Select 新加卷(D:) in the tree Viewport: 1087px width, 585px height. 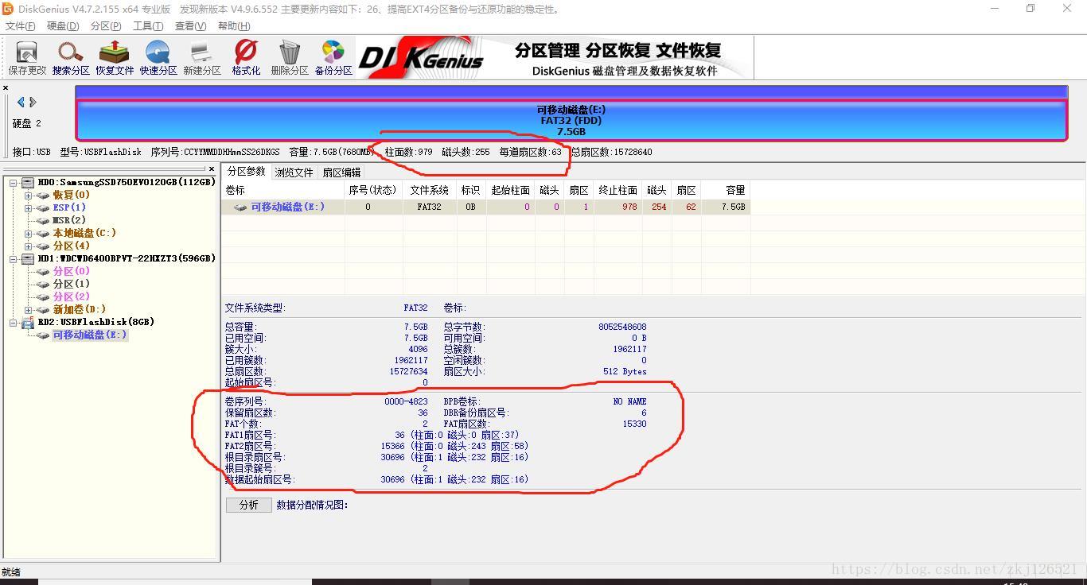[79, 309]
